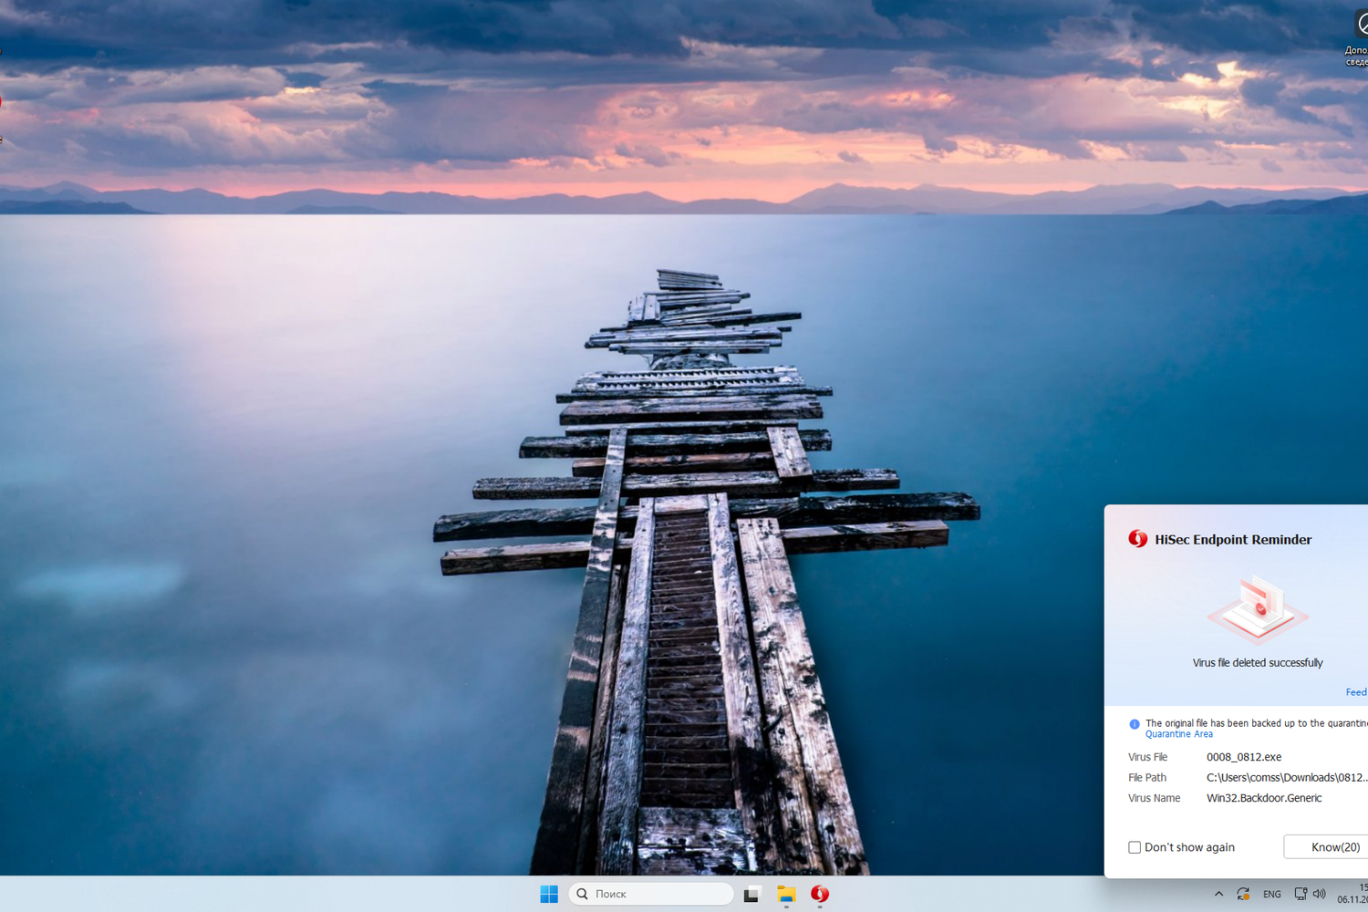This screenshot has width=1368, height=912.
Task: Click the taskbar clock and date
Action: click(x=1352, y=894)
